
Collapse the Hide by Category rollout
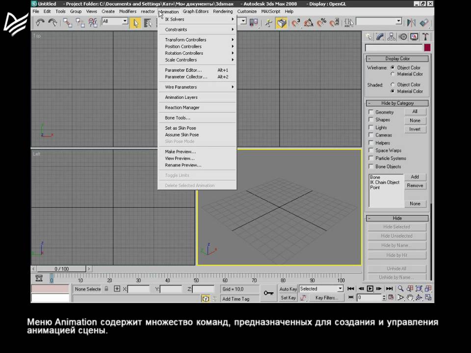397,103
